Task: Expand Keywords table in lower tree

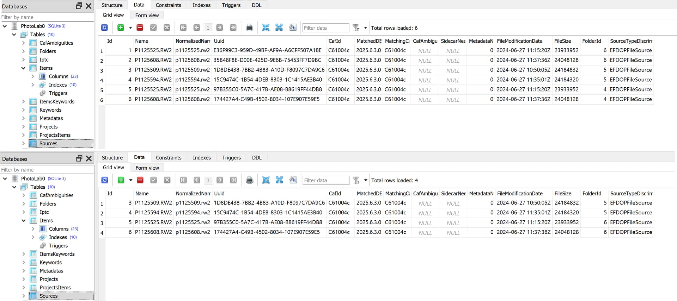Action: click(24, 262)
